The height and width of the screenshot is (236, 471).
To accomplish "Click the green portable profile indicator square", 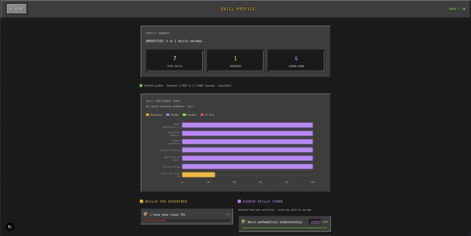I will pyautogui.click(x=141, y=85).
